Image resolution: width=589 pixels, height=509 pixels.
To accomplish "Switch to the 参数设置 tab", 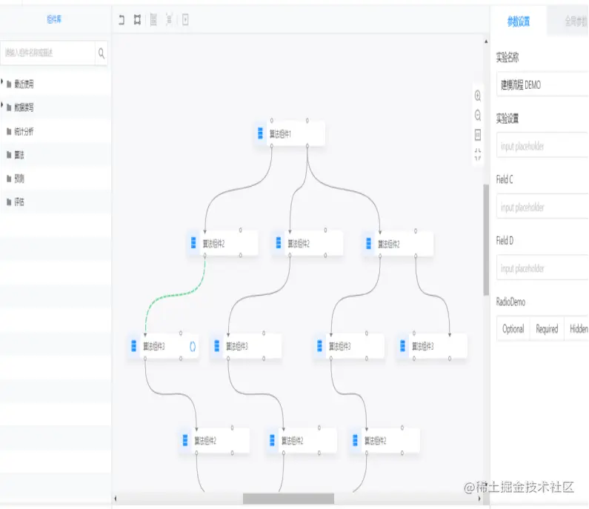I will point(519,21).
